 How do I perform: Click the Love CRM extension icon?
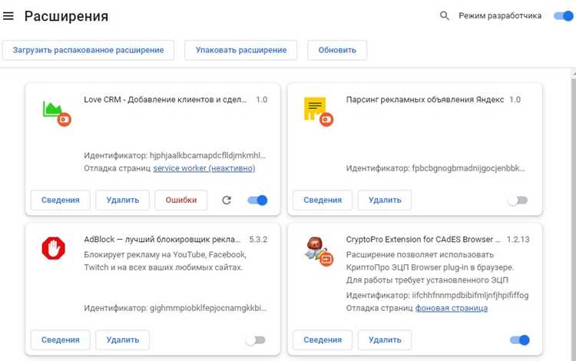click(56, 113)
